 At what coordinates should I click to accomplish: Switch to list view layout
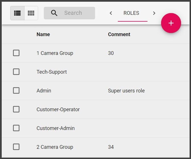[x=17, y=13]
